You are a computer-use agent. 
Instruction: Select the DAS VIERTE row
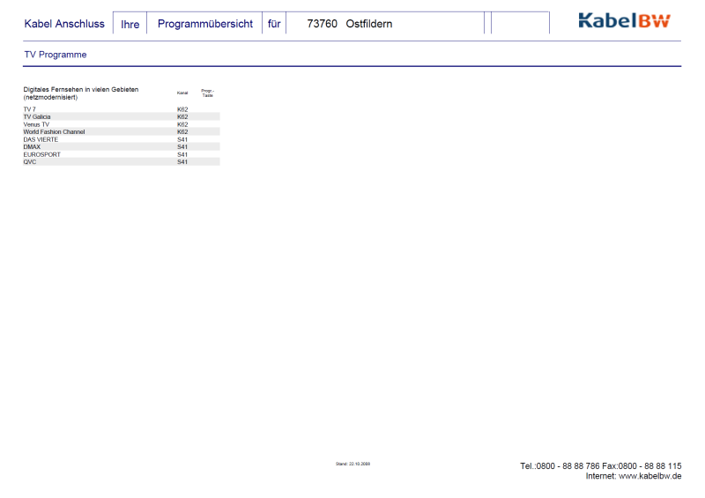click(x=41, y=139)
